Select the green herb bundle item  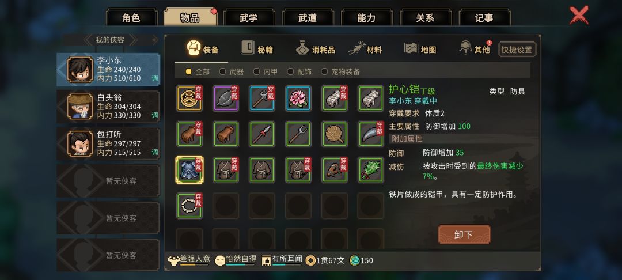tap(371, 170)
